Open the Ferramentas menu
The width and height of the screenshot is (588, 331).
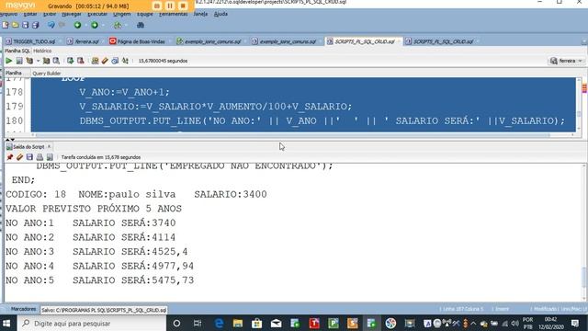tap(173, 14)
